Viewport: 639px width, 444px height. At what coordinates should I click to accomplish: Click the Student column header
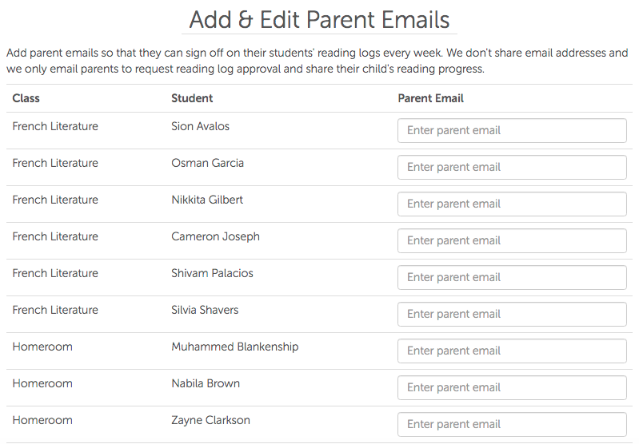click(192, 98)
